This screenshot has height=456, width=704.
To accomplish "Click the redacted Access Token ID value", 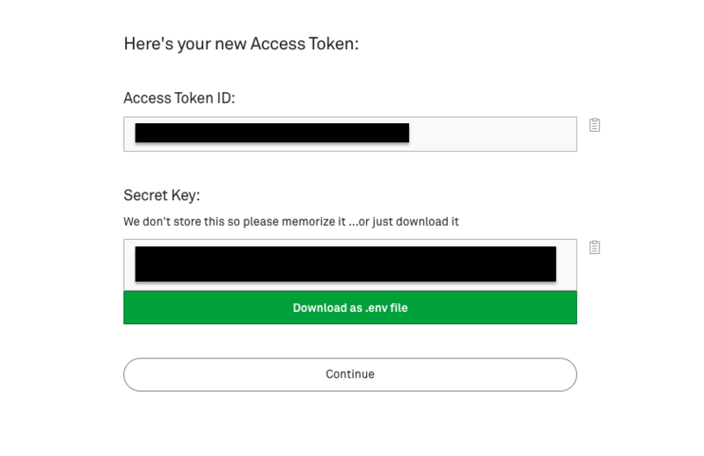I will (272, 134).
